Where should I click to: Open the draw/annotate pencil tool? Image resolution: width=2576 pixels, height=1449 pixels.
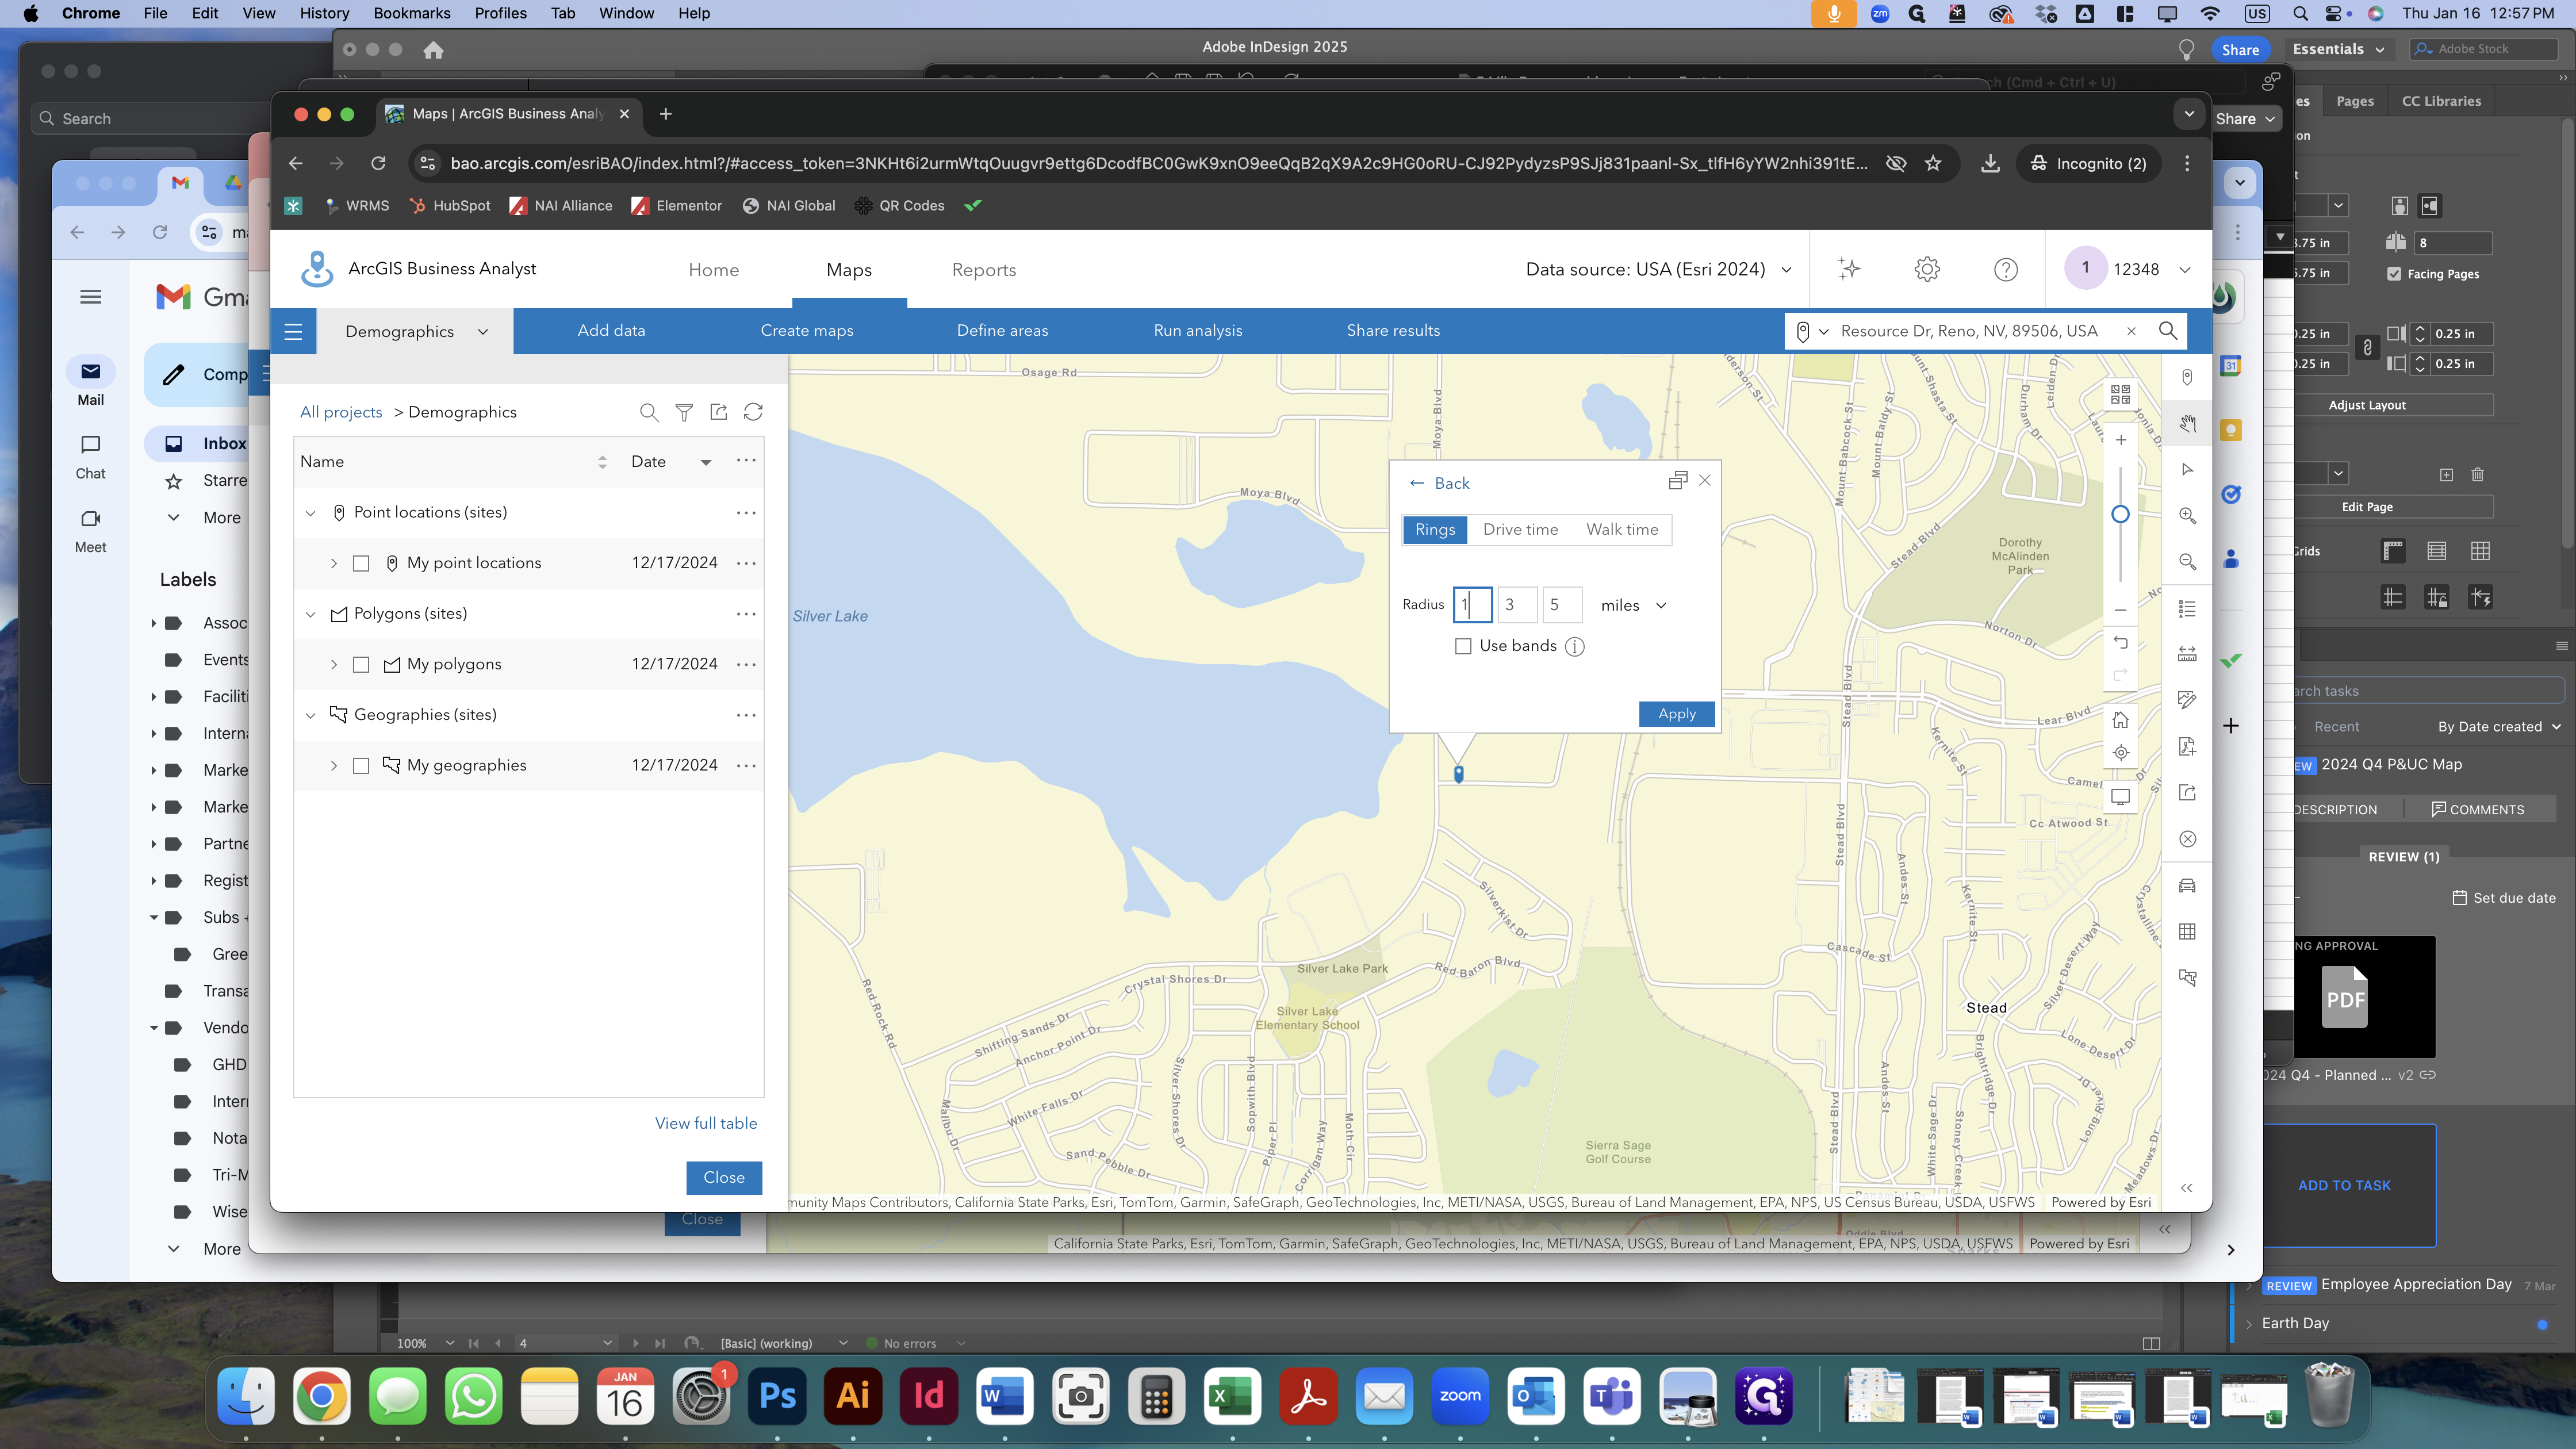pyautogui.click(x=2187, y=700)
